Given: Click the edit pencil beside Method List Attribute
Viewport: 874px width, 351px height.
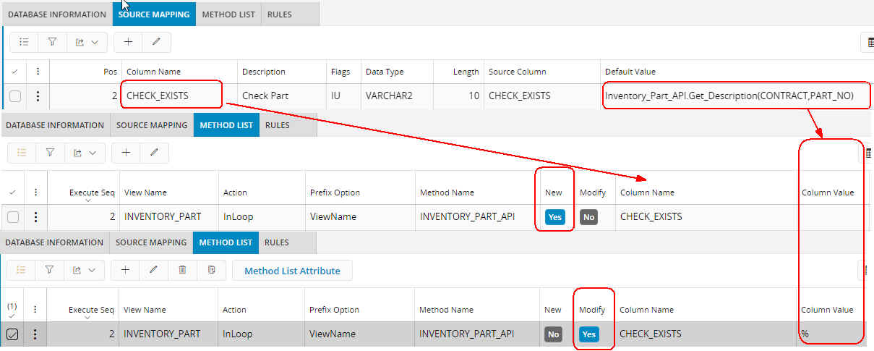Looking at the screenshot, I should coord(153,270).
